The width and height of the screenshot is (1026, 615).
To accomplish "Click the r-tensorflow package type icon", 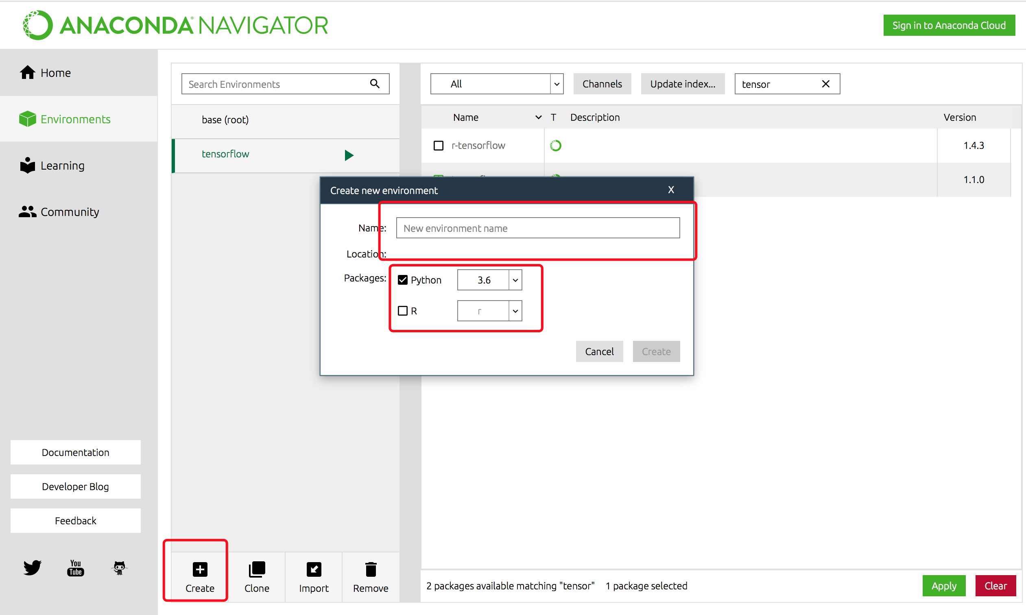I will click(555, 146).
